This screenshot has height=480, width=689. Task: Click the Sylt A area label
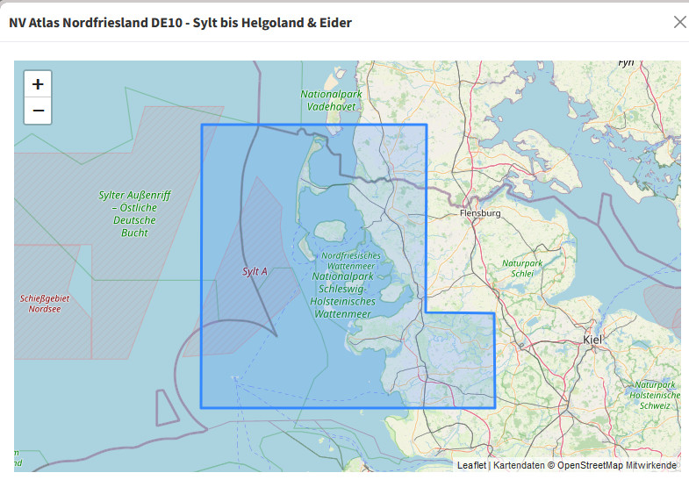(x=255, y=272)
